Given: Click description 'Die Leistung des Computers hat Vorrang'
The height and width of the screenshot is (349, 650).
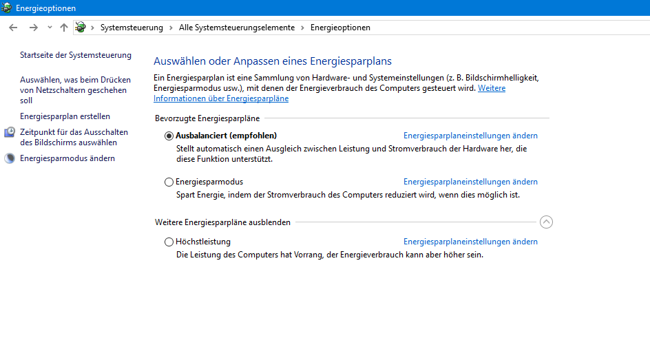Looking at the screenshot, I should [x=330, y=255].
